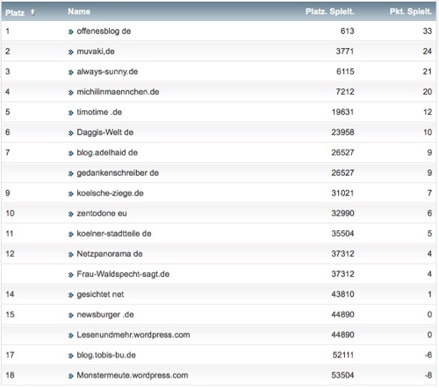Open the gesichtet net link

100,294
